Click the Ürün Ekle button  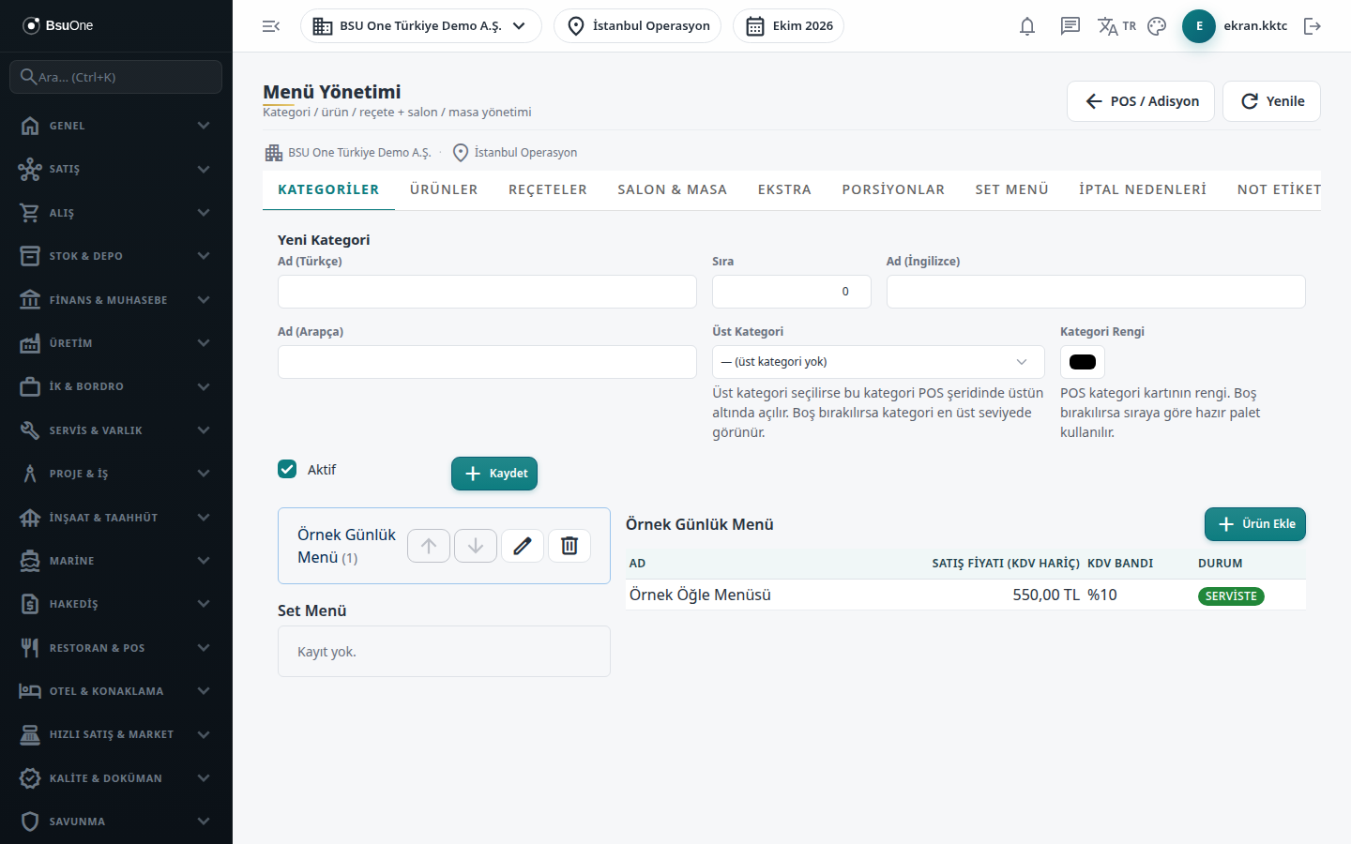1255,524
